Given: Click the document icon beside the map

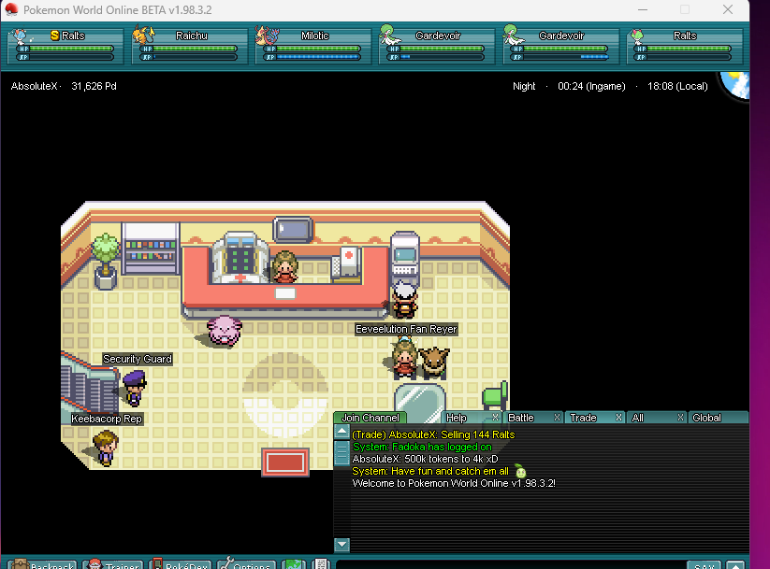Looking at the screenshot, I should click(321, 564).
